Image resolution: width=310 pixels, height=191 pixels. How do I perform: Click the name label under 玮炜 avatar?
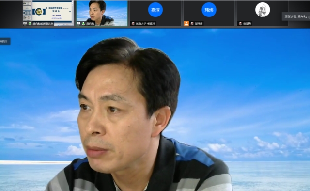[x=199, y=24]
